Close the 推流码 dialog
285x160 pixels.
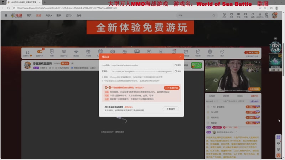pyautogui.click(x=180, y=57)
